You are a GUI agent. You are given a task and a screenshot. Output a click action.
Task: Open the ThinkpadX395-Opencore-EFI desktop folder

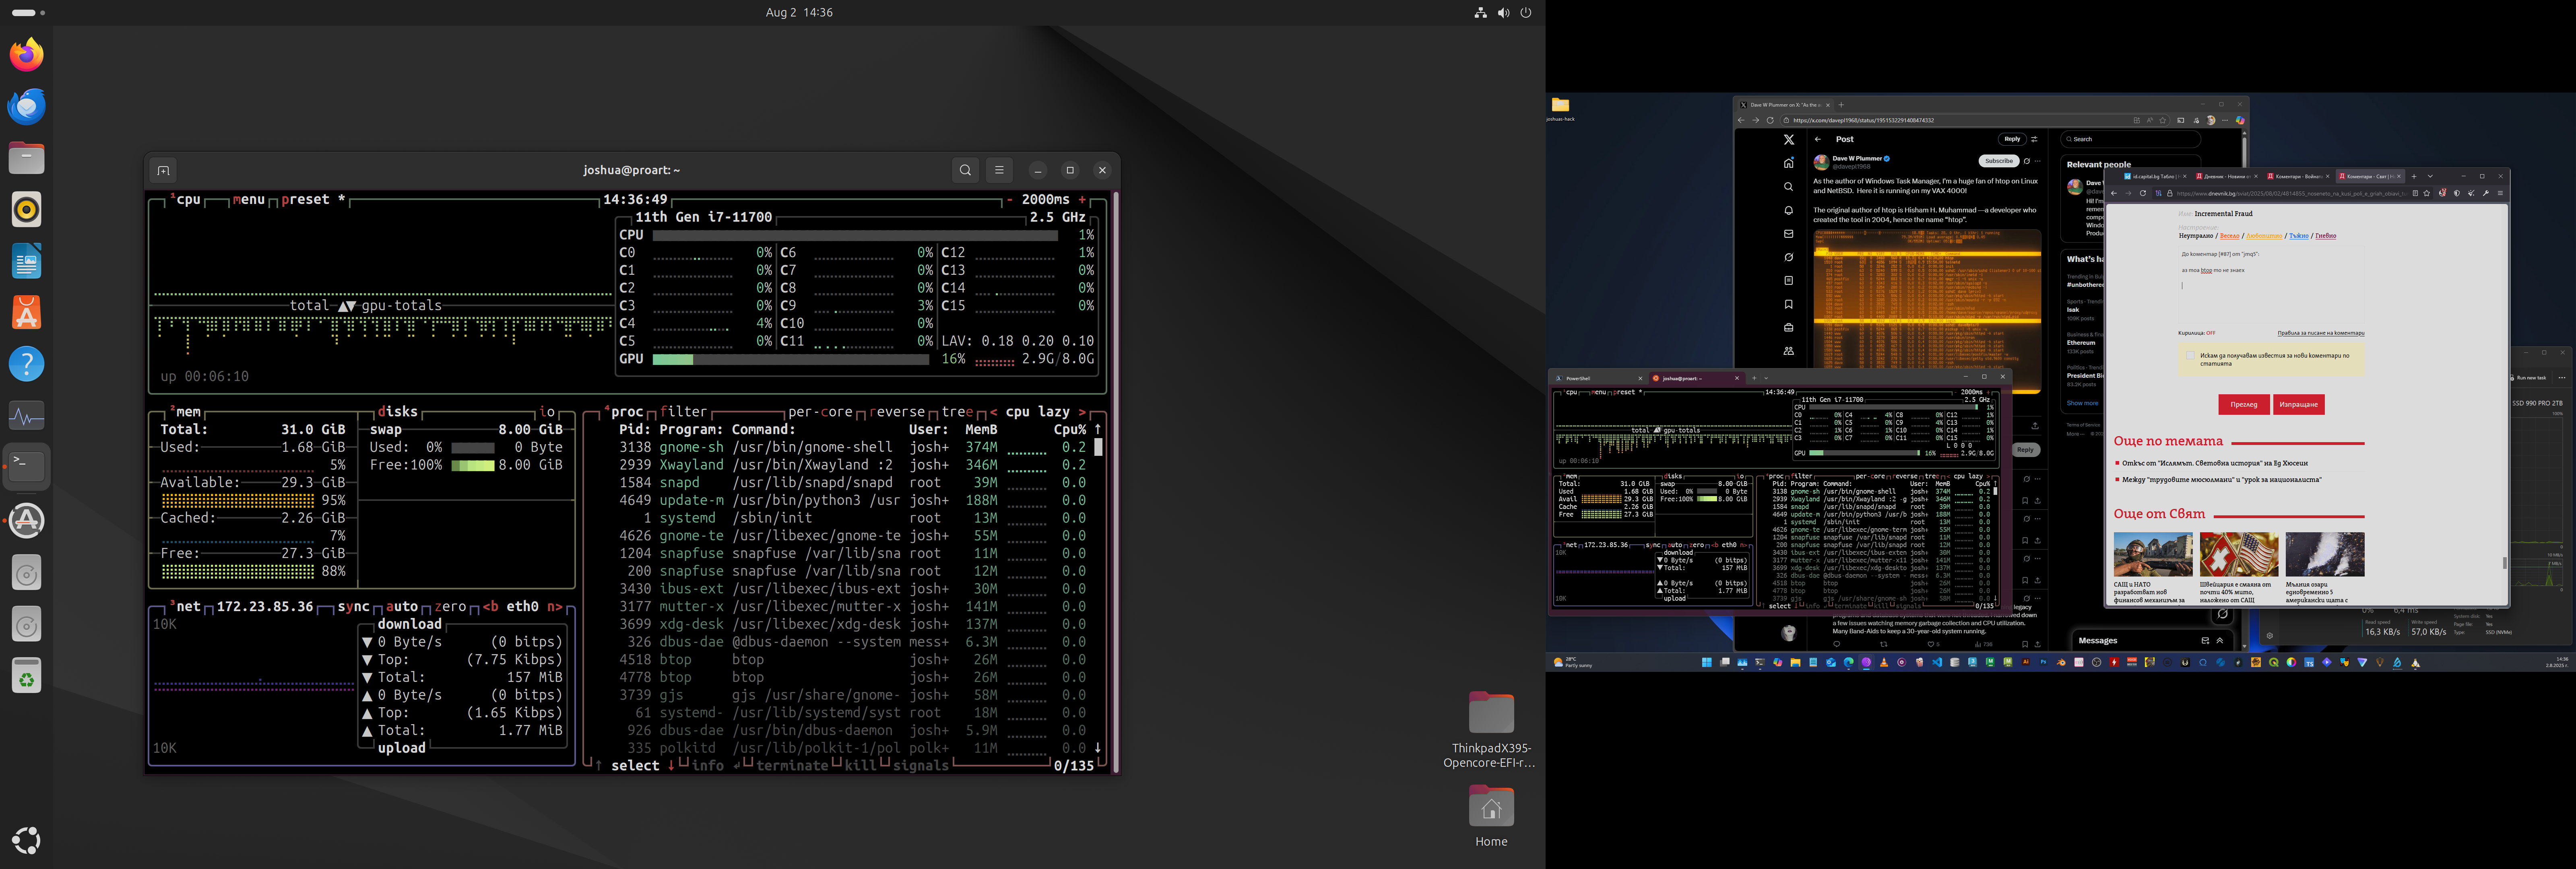(1491, 729)
